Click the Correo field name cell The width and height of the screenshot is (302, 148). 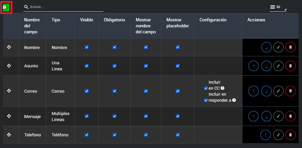[31, 91]
